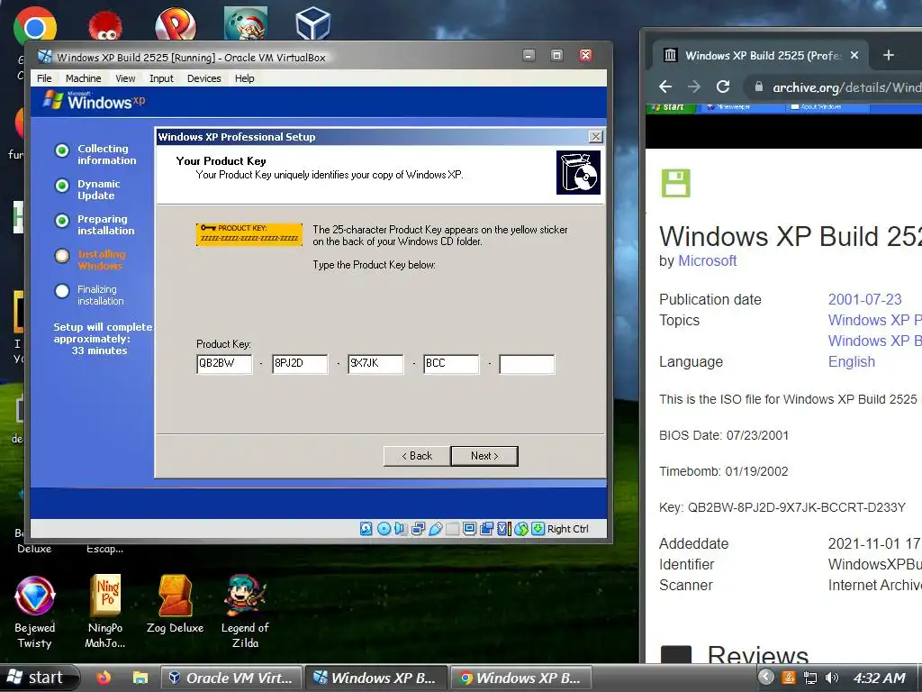Click the BIOS Date: 07/23/2001 text

click(x=724, y=435)
